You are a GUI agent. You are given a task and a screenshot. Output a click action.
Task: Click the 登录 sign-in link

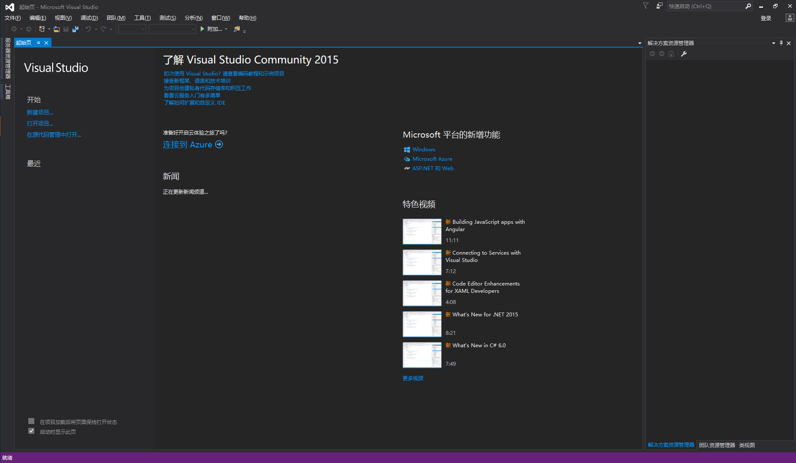point(766,18)
